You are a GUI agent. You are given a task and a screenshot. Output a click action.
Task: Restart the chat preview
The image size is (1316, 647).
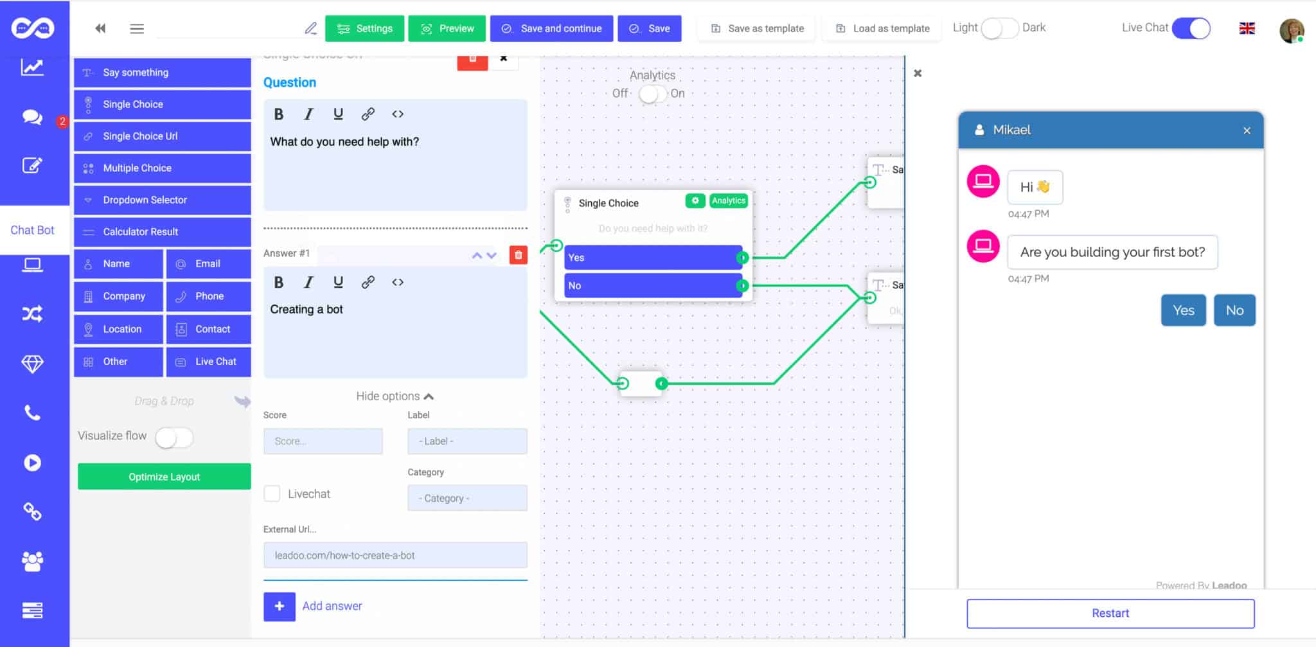[1110, 612]
